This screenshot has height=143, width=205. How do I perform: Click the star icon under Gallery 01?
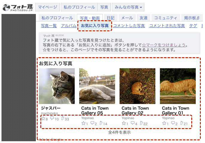pos(164,123)
